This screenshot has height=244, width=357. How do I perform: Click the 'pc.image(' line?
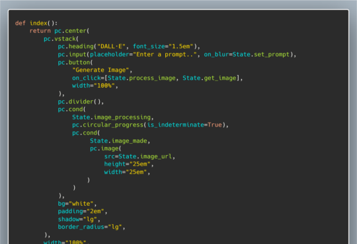pyautogui.click(x=106, y=149)
